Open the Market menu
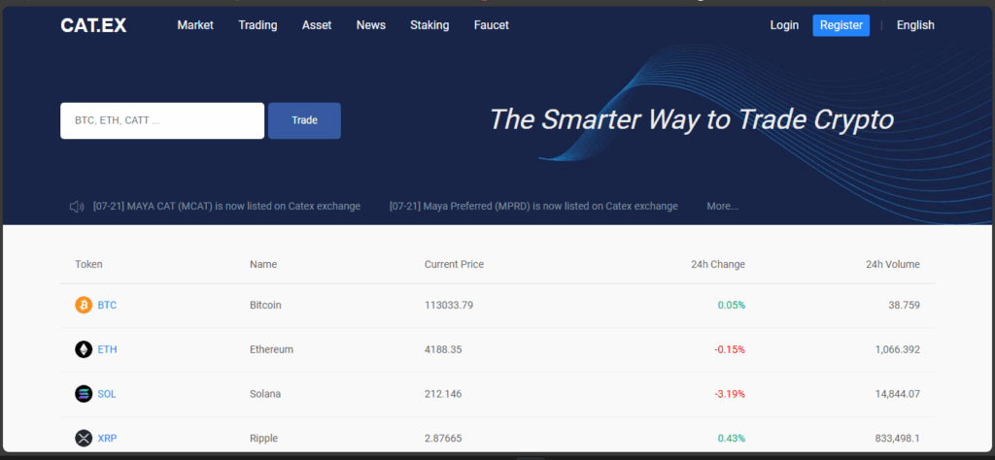 pos(195,25)
